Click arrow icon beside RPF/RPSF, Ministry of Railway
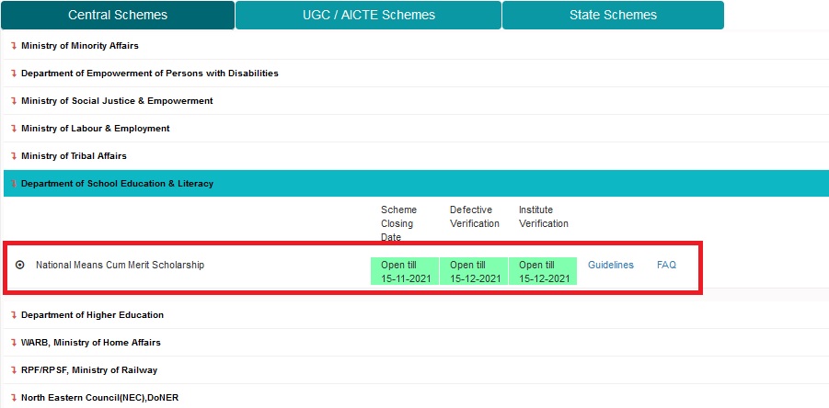Screen dimensions: 829x408 (x=15, y=370)
